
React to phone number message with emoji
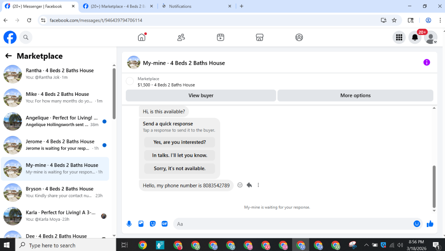pyautogui.click(x=240, y=185)
